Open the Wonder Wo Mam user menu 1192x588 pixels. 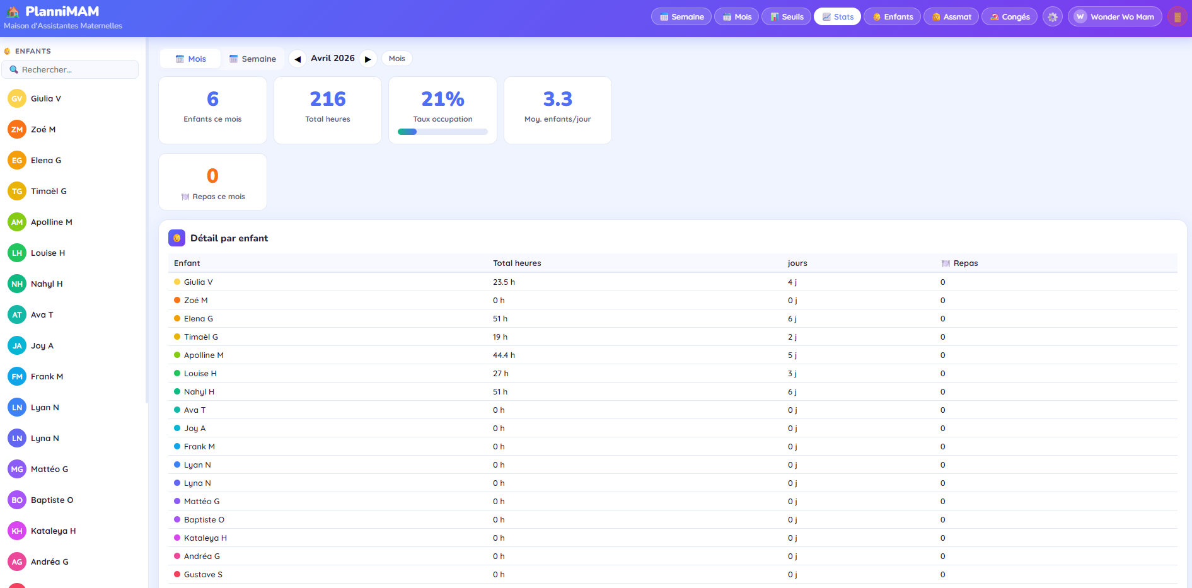tap(1114, 17)
